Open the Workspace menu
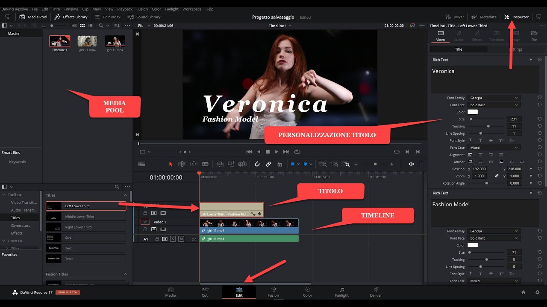The image size is (547, 307). (x=192, y=9)
